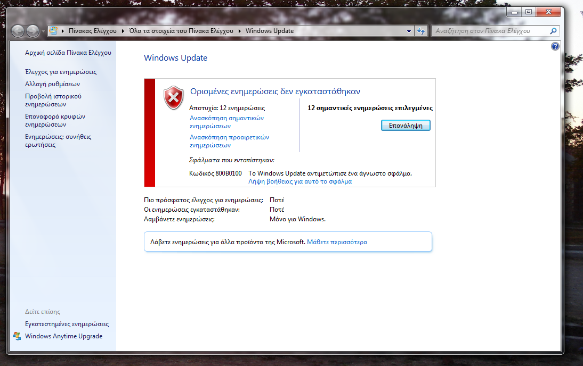The height and width of the screenshot is (366, 583).
Task: Click the Control Panel icon in address bar
Action: pyautogui.click(x=53, y=31)
